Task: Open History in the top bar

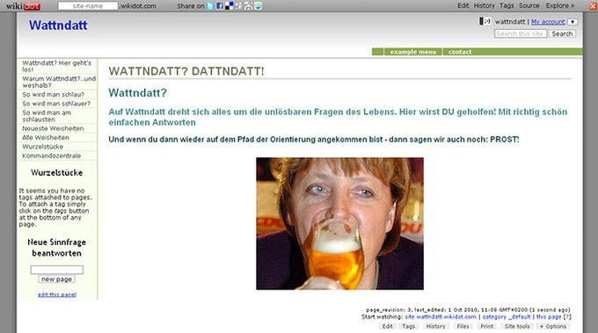Action: (x=484, y=6)
